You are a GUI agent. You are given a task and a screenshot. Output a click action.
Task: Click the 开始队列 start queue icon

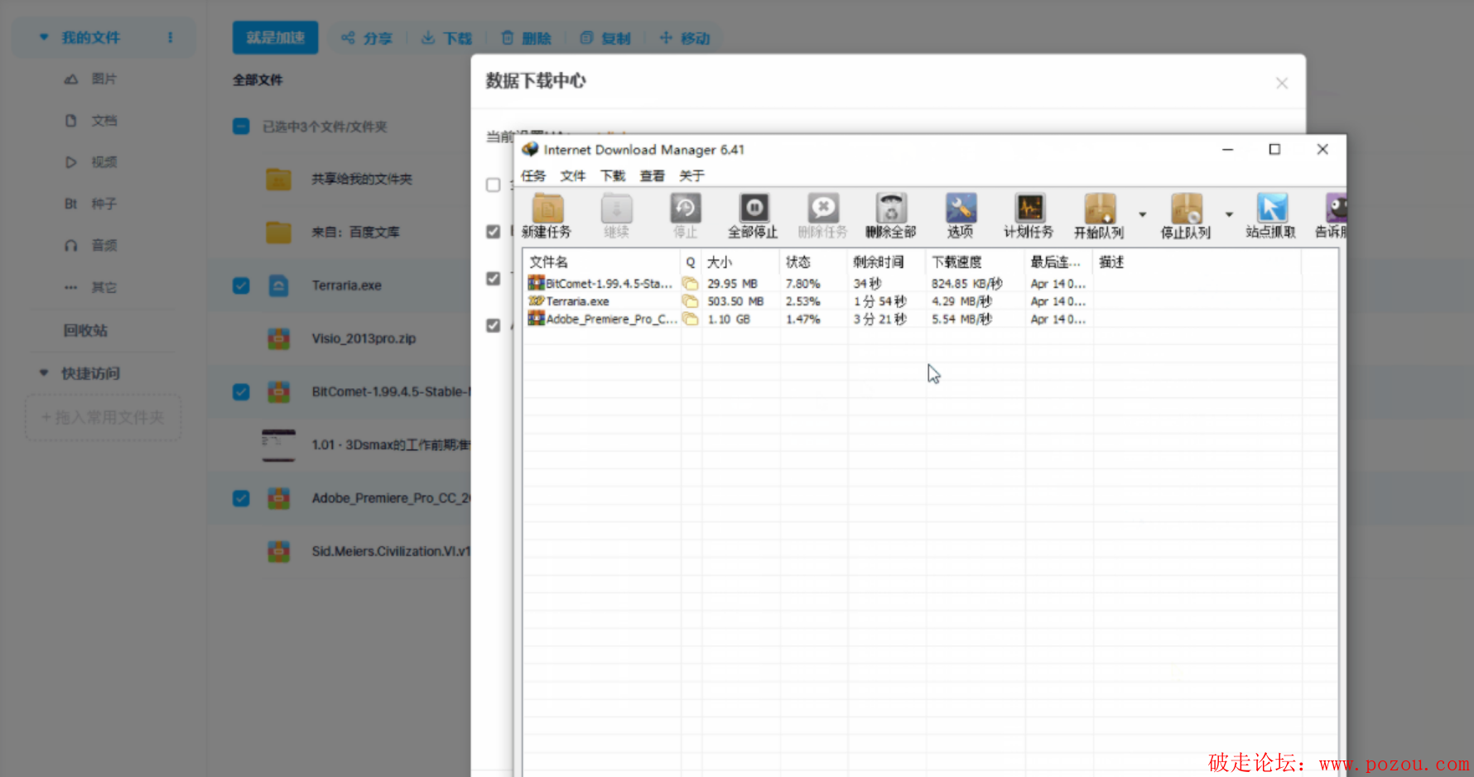click(x=1100, y=209)
